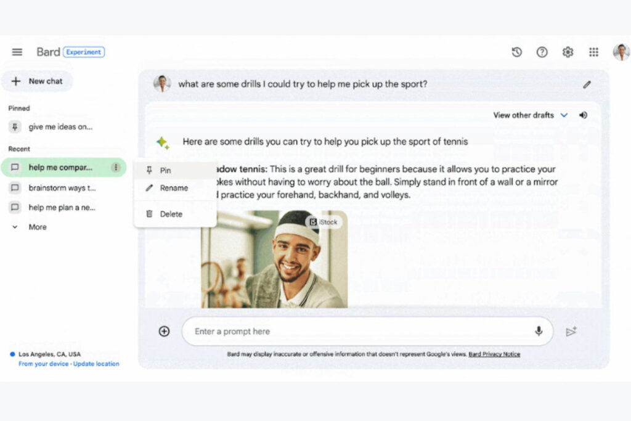Viewport: 631px width, 421px height.
Task: Open settings gear icon
Action: tap(568, 52)
